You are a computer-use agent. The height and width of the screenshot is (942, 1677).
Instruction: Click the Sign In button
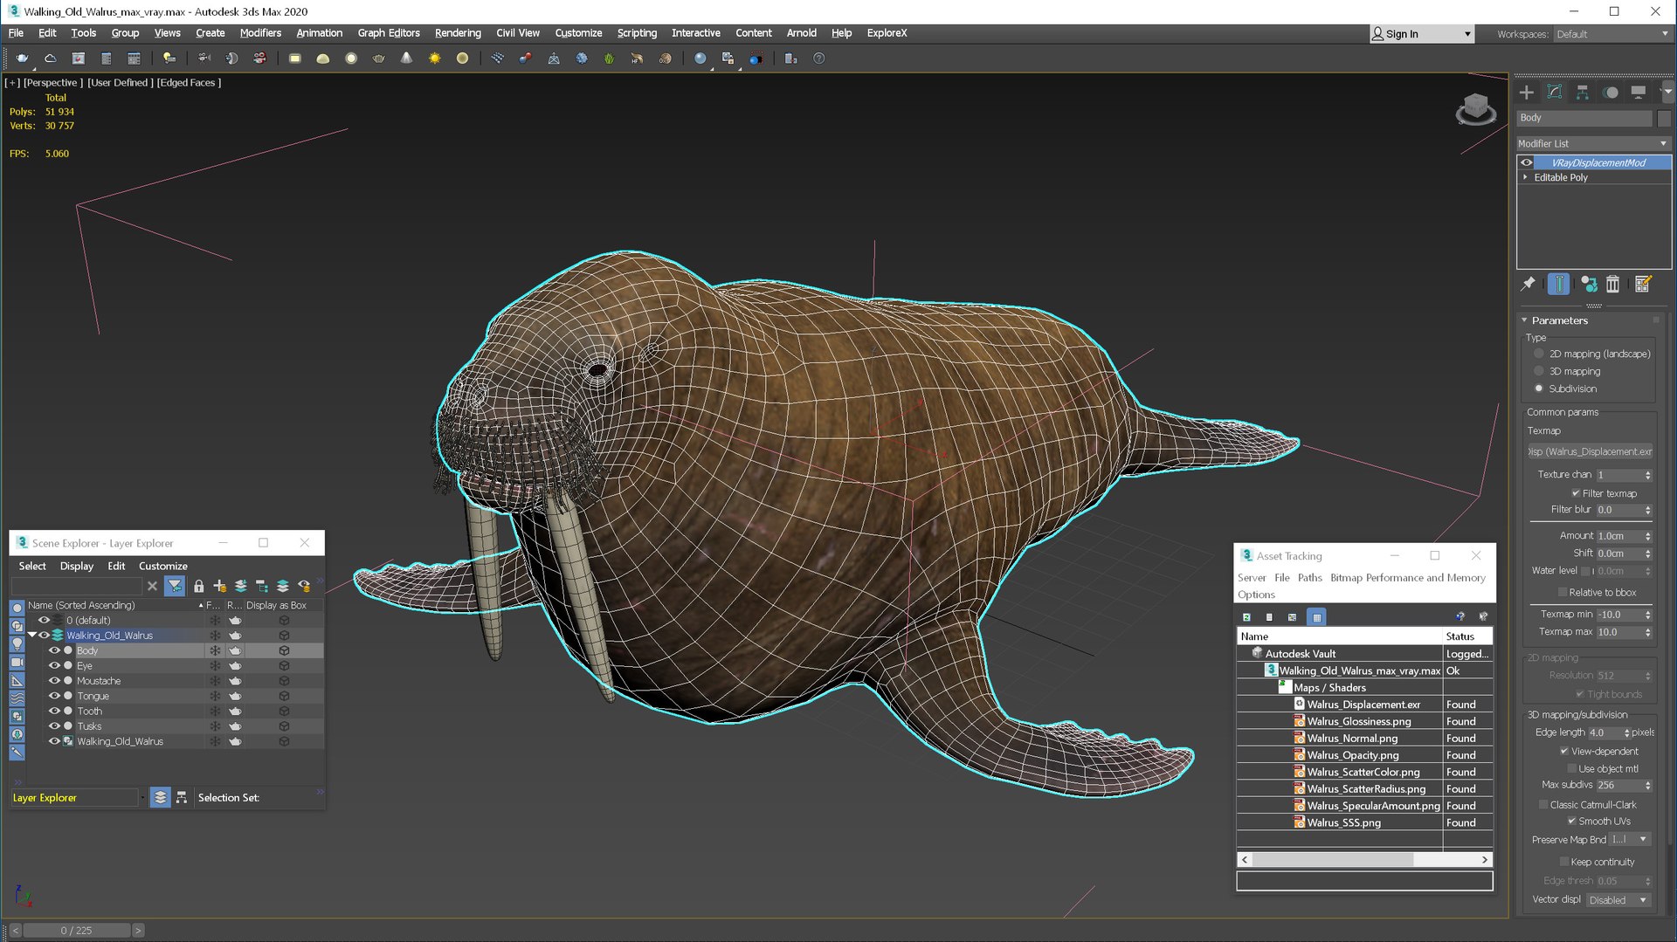(1422, 34)
